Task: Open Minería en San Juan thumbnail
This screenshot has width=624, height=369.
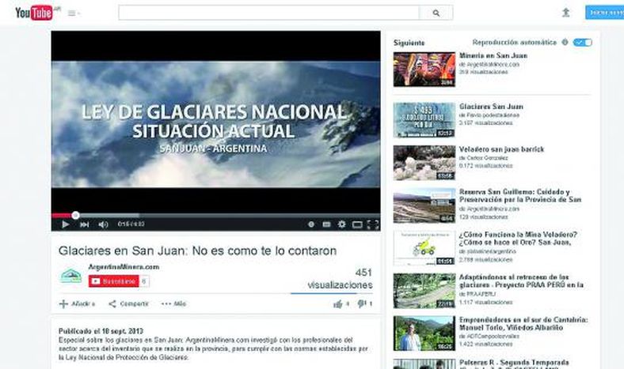Action: [424, 70]
